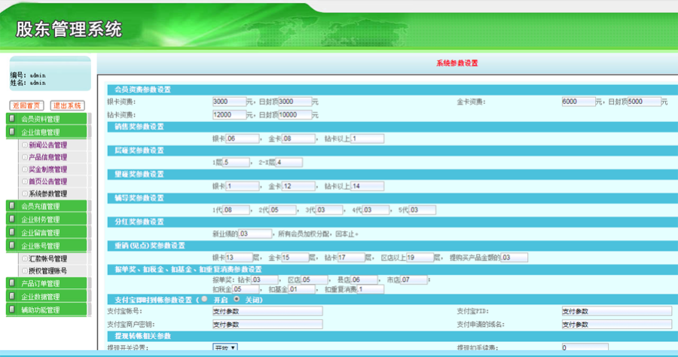678x357 pixels.
Task: Click the icon beside 企业信息管理 menu
Action: [12, 131]
